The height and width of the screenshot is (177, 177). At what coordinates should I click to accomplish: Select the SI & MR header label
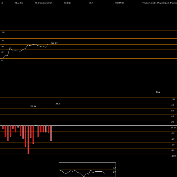click(19, 3)
